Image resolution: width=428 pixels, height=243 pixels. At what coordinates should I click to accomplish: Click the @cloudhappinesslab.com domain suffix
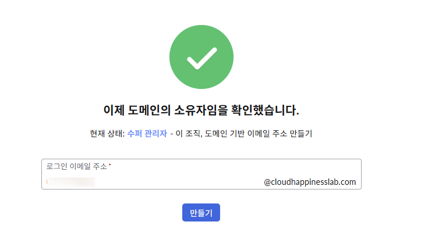[310, 182]
